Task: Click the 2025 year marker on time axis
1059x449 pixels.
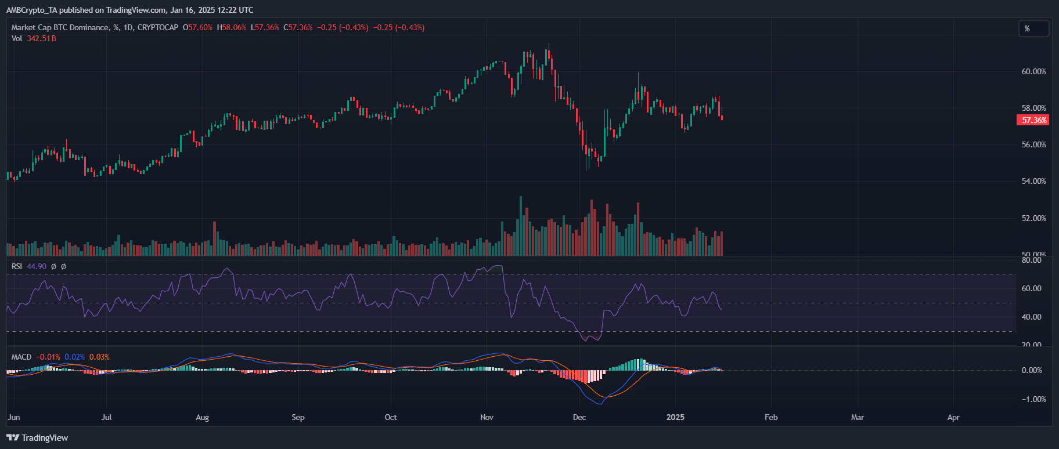Action: click(x=675, y=417)
